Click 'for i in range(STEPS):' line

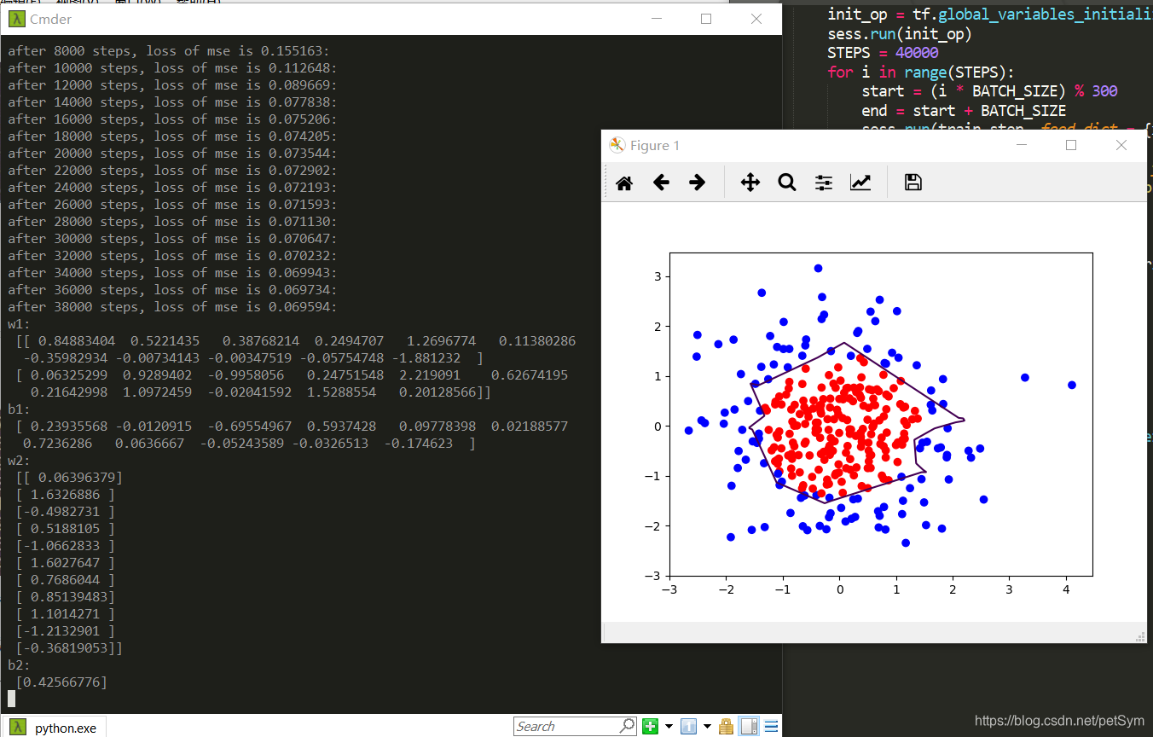click(921, 73)
